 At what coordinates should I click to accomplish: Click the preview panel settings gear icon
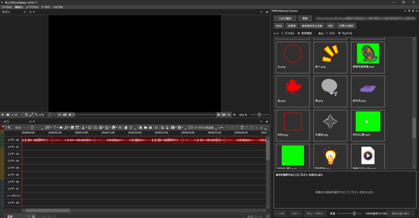(x=267, y=12)
